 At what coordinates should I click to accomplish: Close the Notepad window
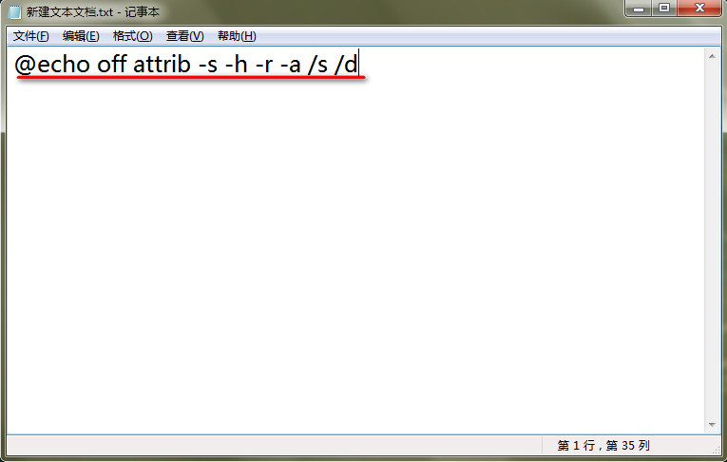(x=699, y=8)
